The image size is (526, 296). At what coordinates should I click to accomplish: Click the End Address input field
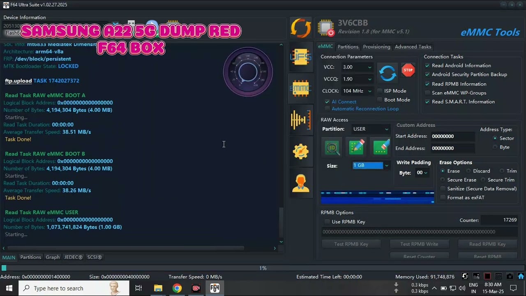pos(452,148)
